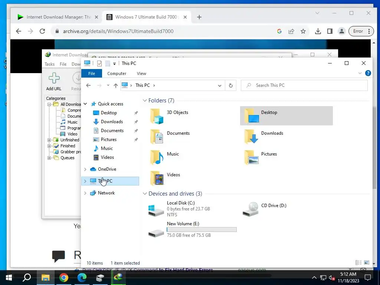
Task: Open the 3D Objects folder
Action: pos(170,116)
